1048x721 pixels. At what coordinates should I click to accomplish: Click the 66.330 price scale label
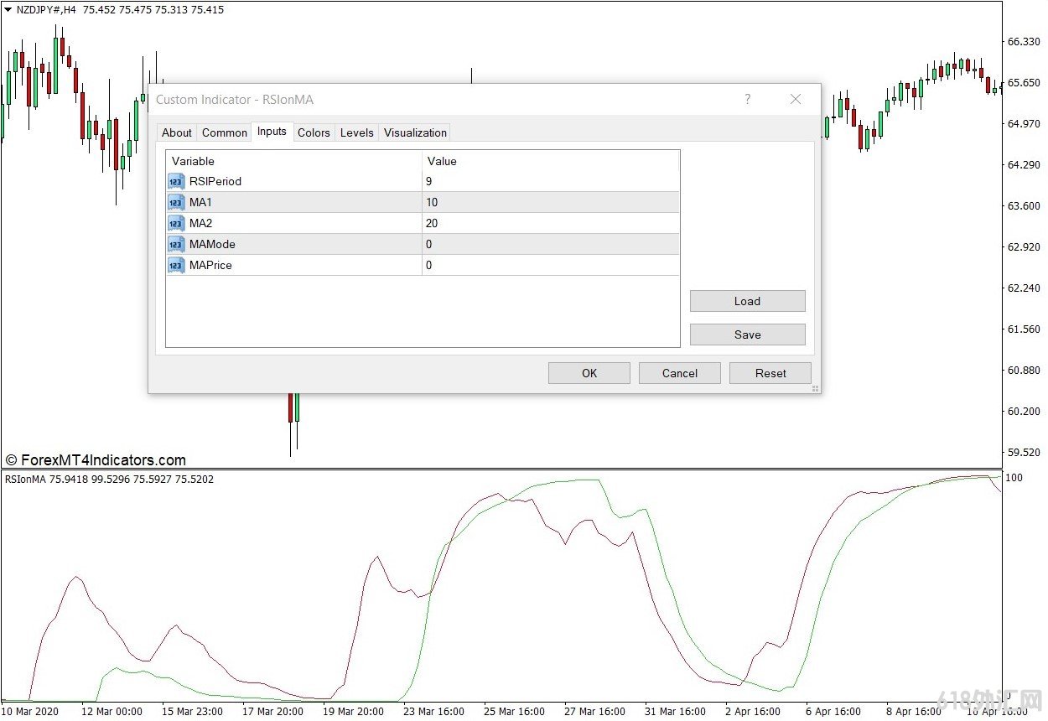click(x=1023, y=41)
